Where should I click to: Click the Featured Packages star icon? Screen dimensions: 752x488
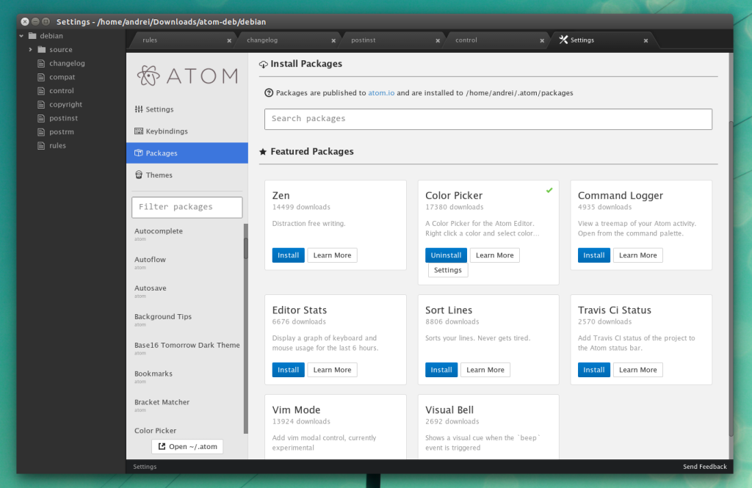pos(263,151)
